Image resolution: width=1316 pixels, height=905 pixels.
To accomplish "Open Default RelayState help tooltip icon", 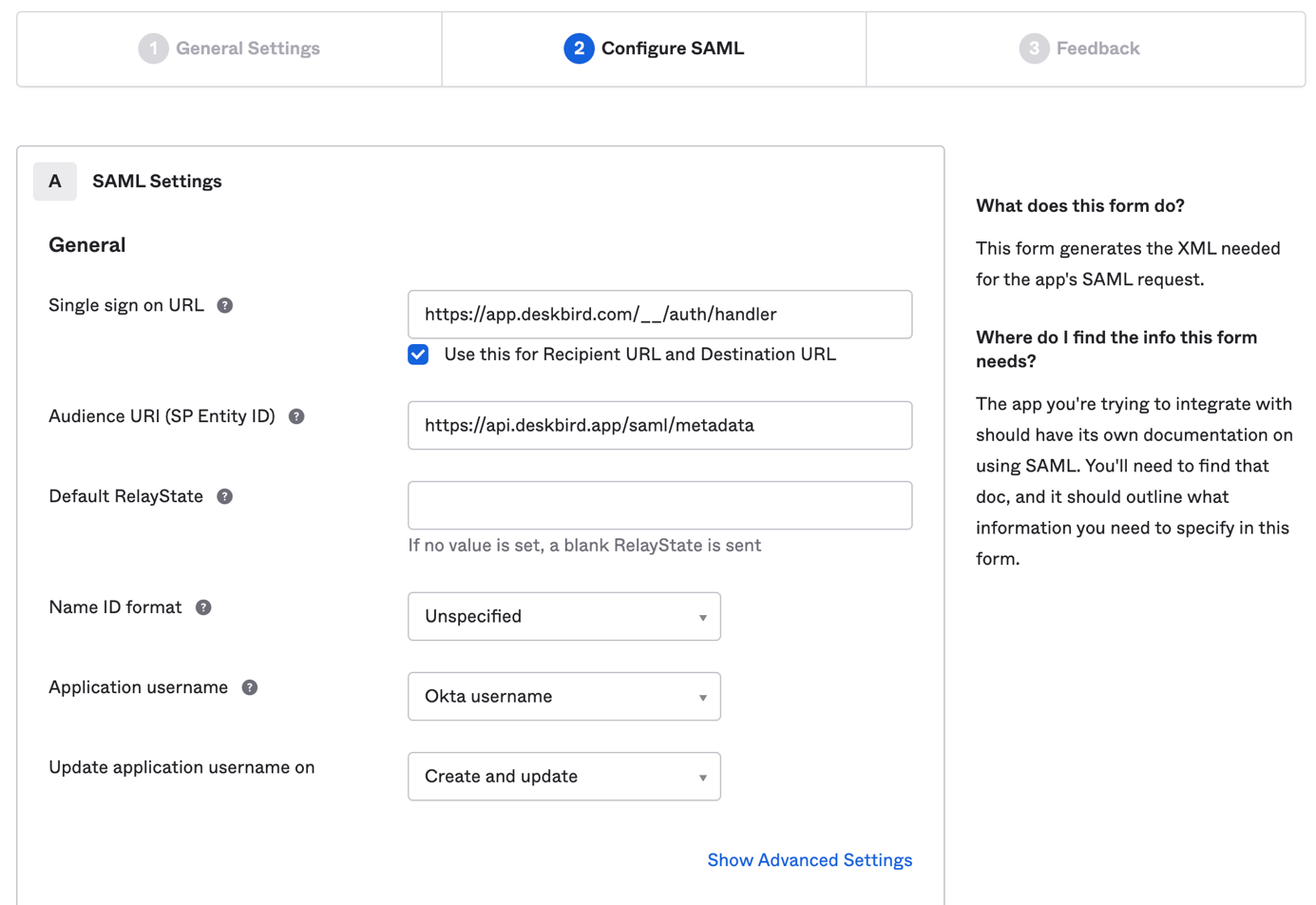I will (x=224, y=496).
